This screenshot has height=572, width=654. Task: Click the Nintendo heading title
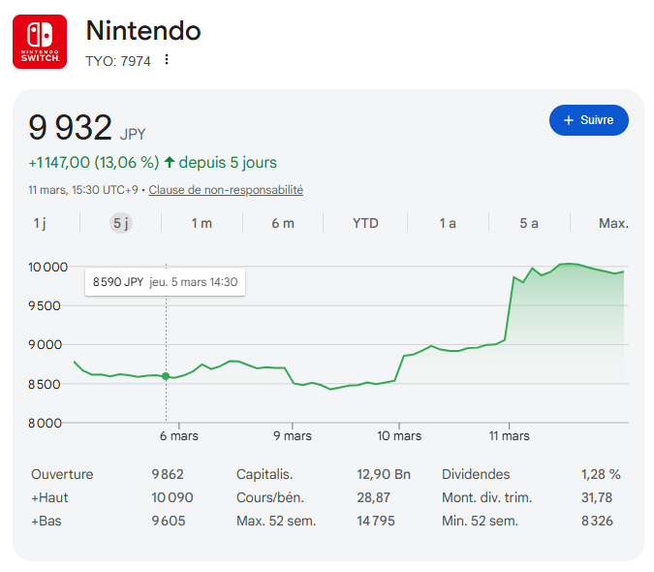click(x=143, y=31)
